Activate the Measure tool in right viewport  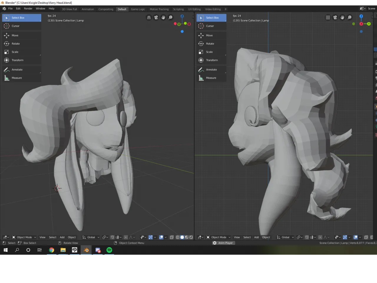click(211, 78)
